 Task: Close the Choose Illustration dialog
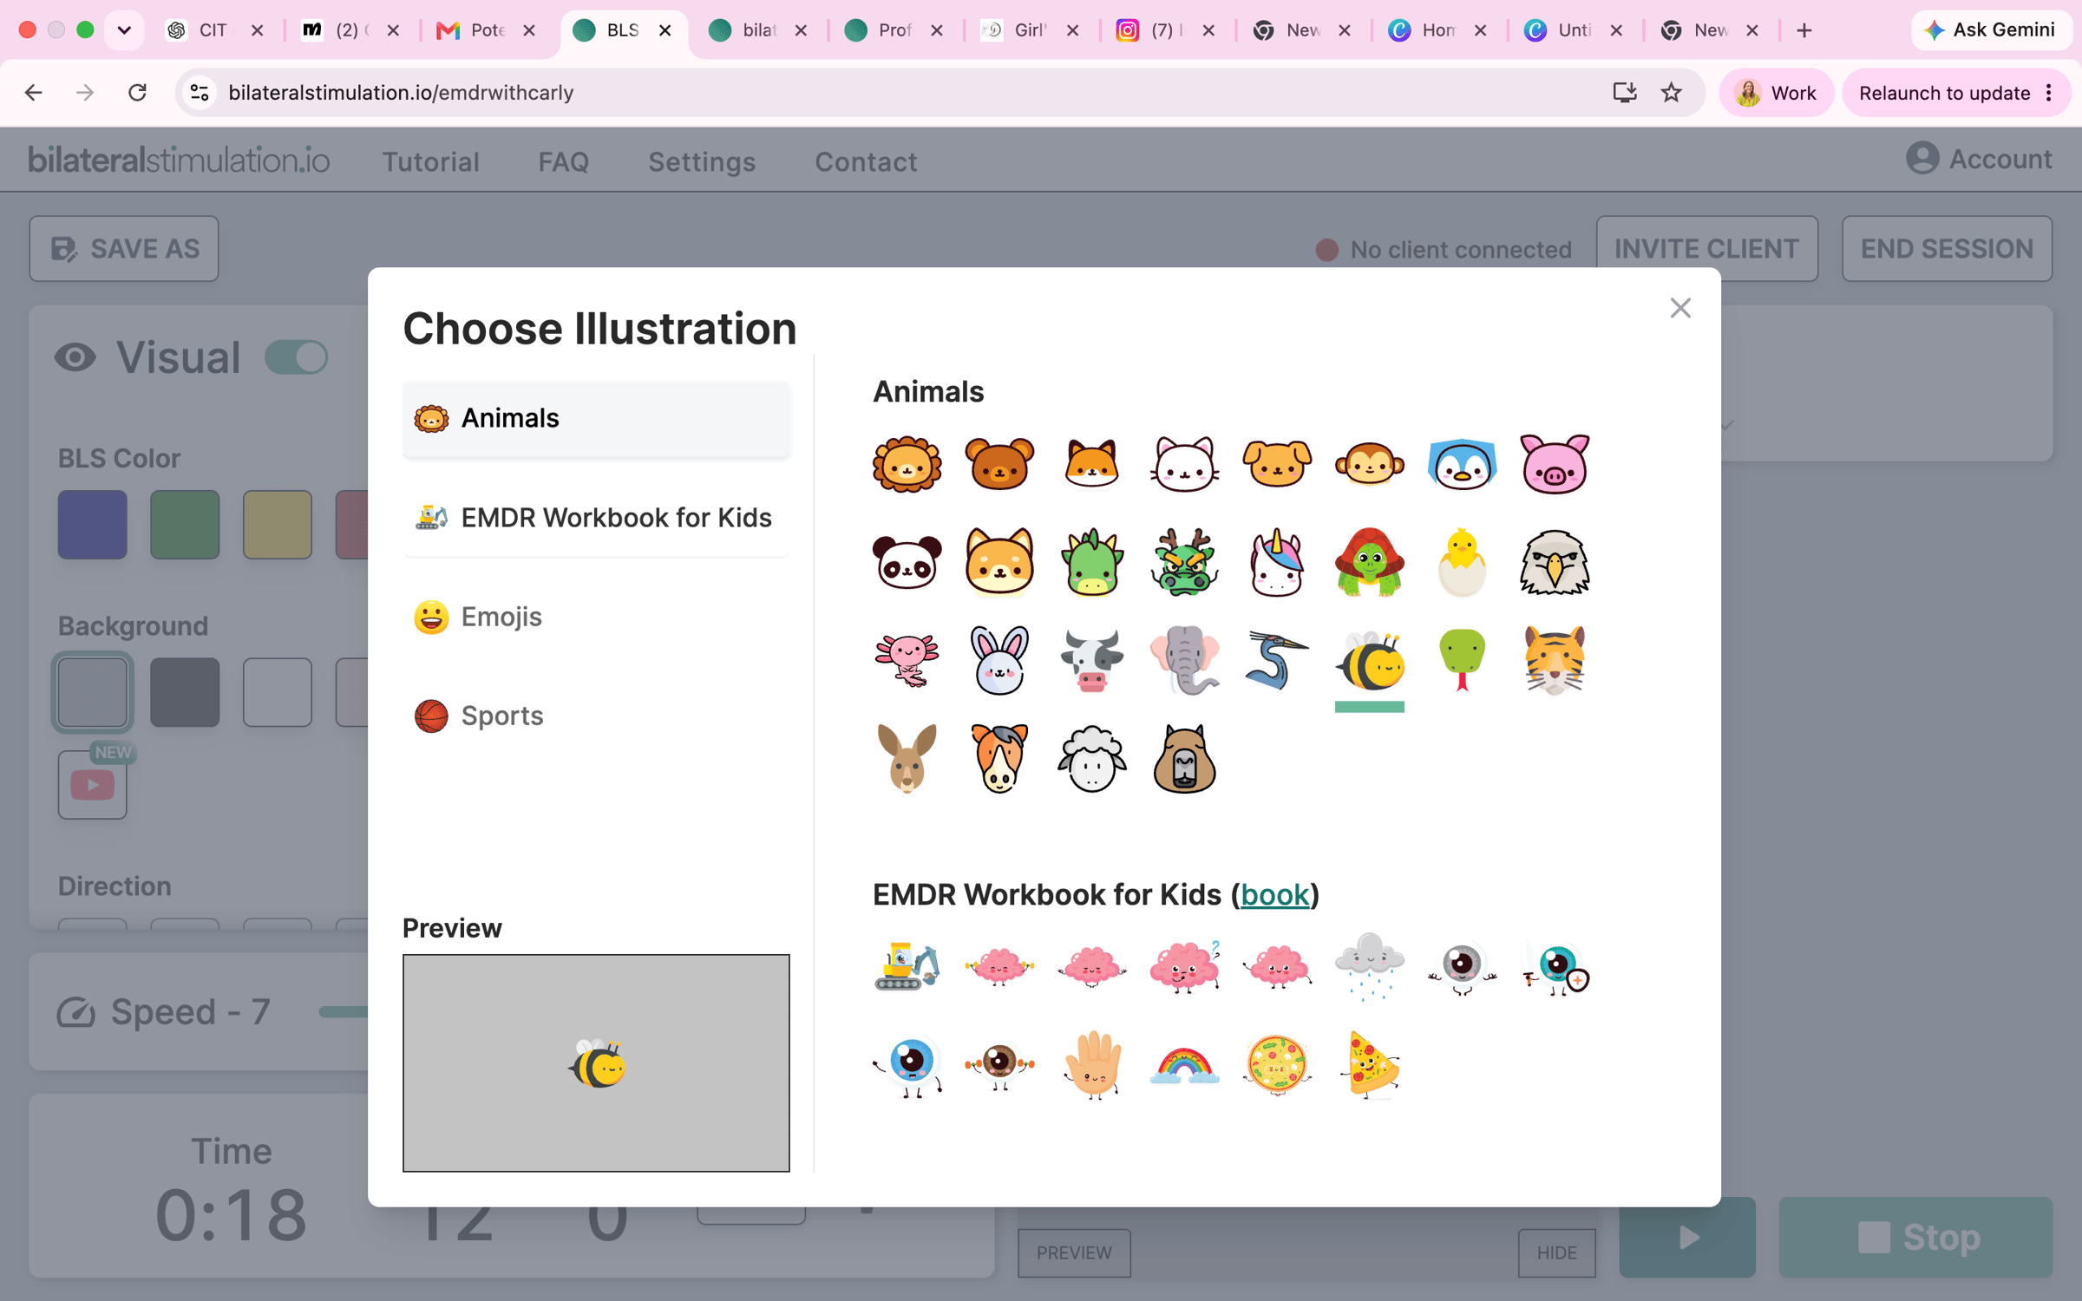tap(1680, 308)
